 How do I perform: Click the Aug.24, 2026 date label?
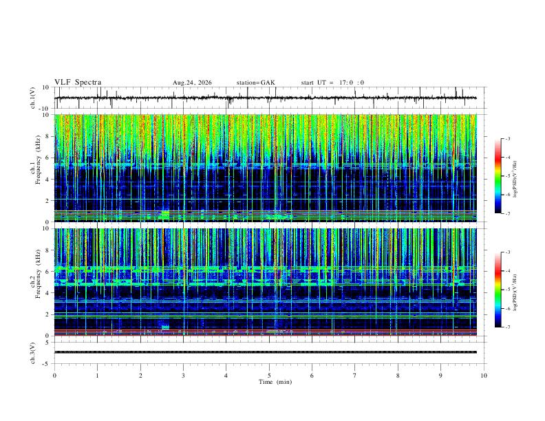192,83
